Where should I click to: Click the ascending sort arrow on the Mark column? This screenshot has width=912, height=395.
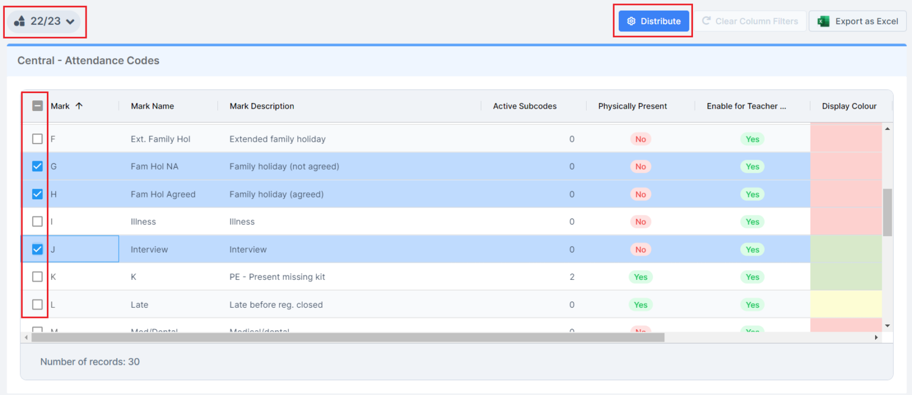coord(80,105)
